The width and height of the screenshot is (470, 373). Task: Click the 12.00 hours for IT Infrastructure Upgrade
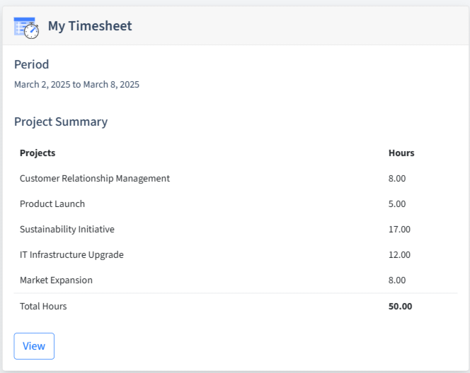coord(399,254)
